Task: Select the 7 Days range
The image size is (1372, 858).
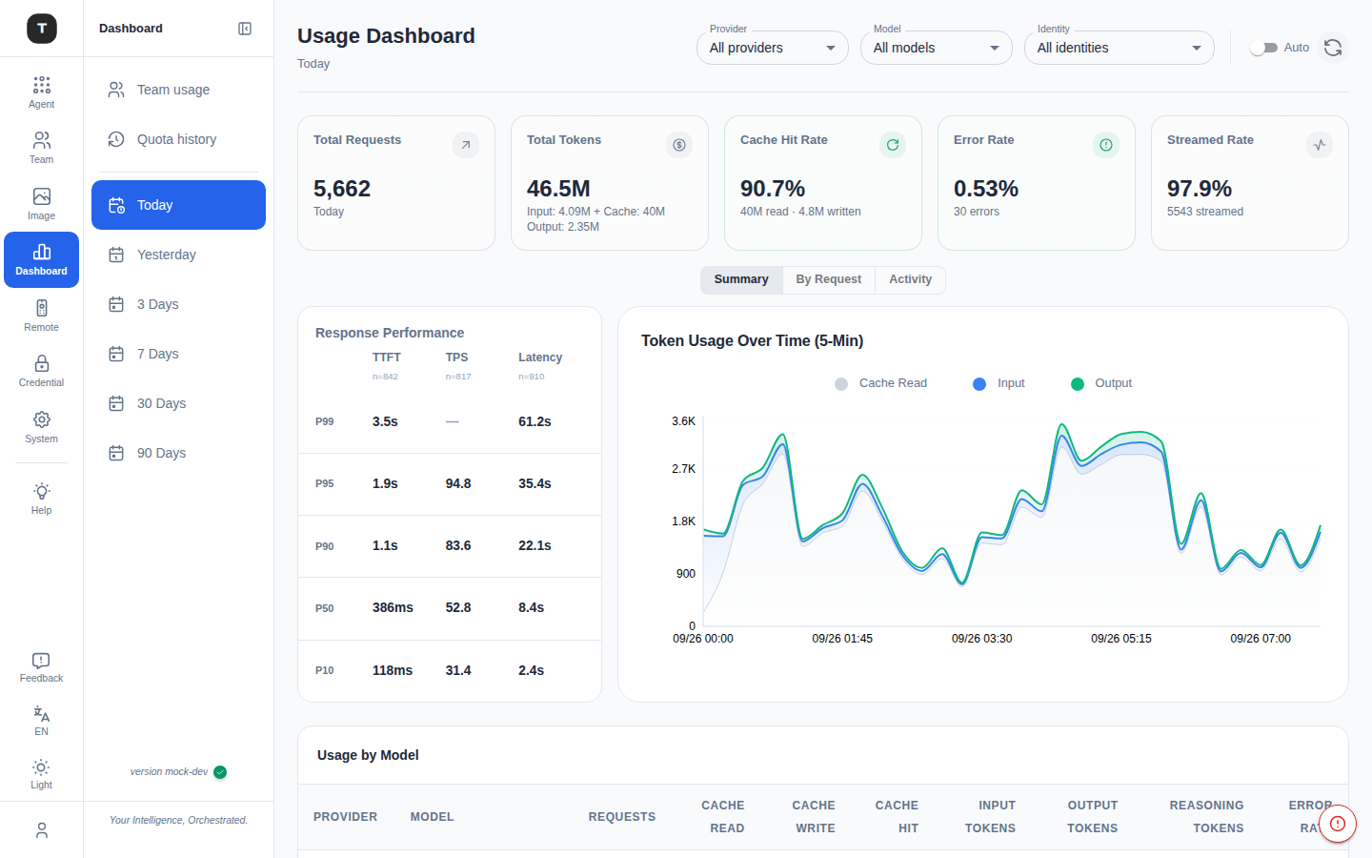Action: click(178, 354)
